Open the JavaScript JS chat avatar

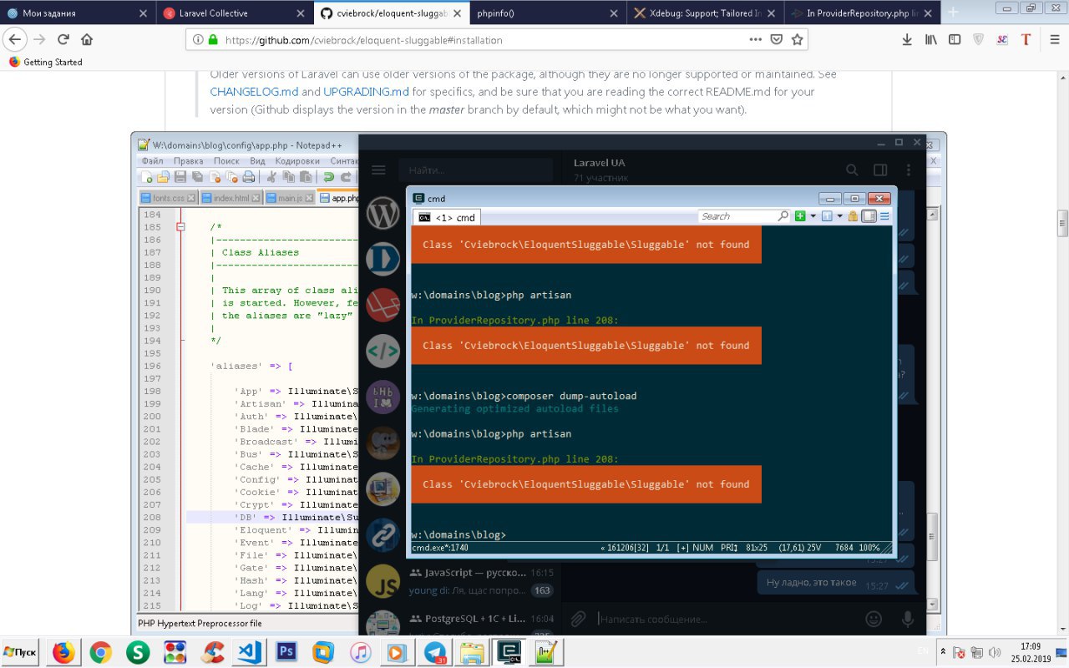tap(383, 582)
